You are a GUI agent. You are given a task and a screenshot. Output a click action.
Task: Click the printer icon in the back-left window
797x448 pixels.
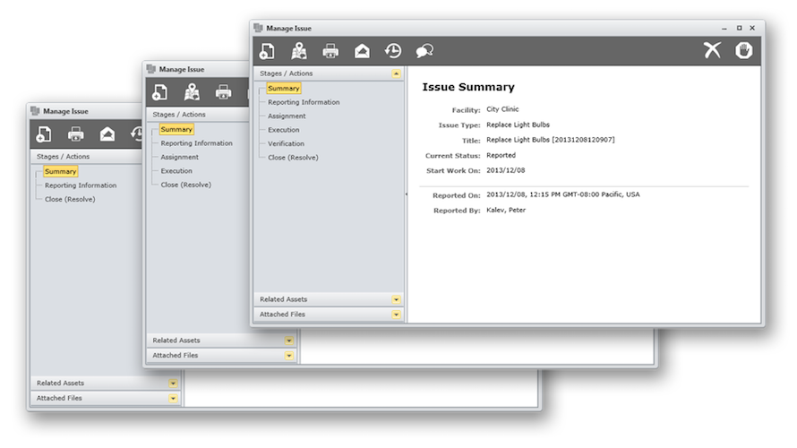(76, 135)
